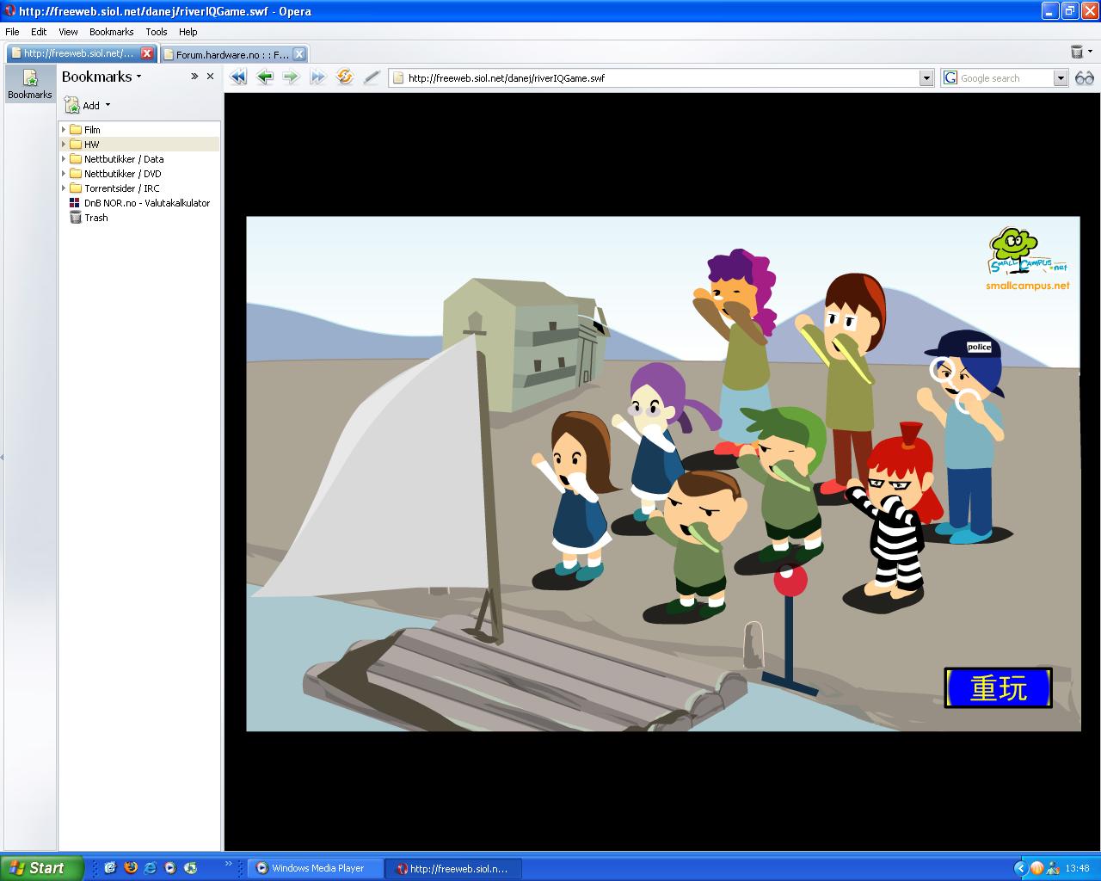Click the glasses icon beside the search box

pos(1085,78)
